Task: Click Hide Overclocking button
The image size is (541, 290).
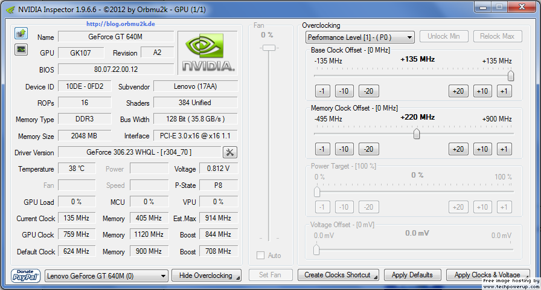Action: [206, 275]
